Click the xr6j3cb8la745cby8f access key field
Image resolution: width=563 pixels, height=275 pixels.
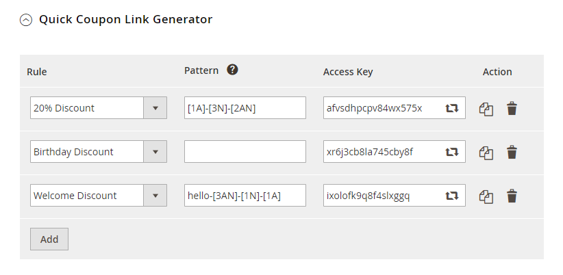click(x=381, y=152)
